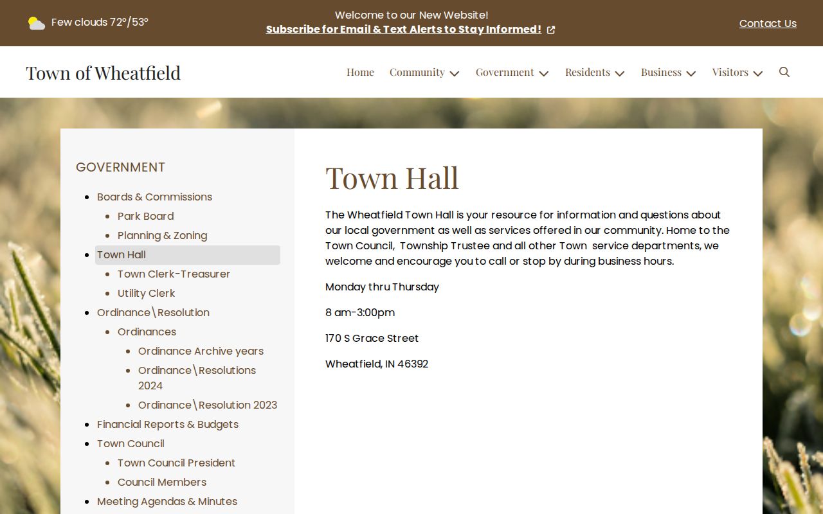Open the Government menu item
823x514 pixels.
[x=505, y=72]
